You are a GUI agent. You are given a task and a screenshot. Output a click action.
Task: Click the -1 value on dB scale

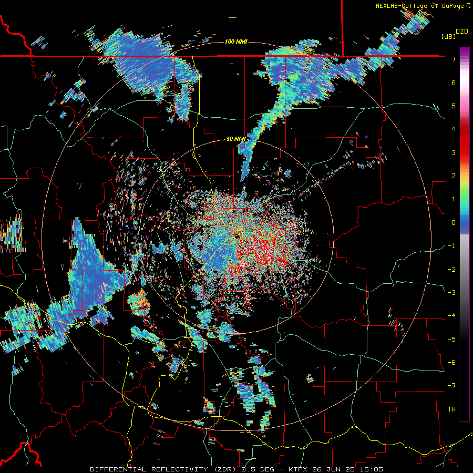click(451, 245)
